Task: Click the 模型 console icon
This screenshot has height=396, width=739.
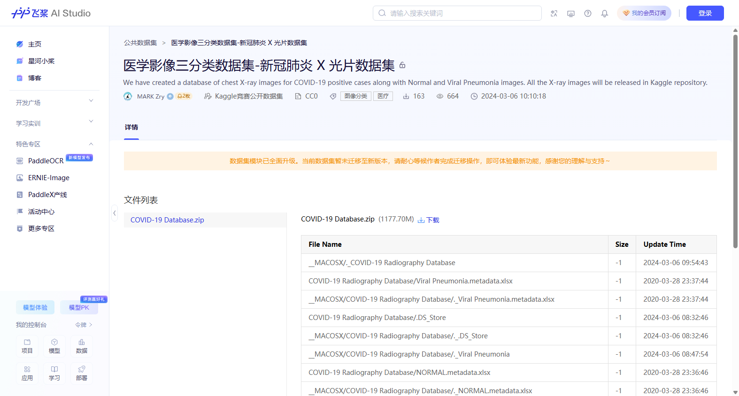Action: point(54,346)
